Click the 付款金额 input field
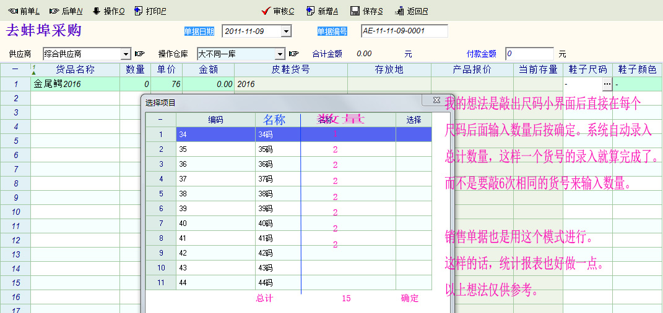This screenshot has width=663, height=313. tap(529, 54)
